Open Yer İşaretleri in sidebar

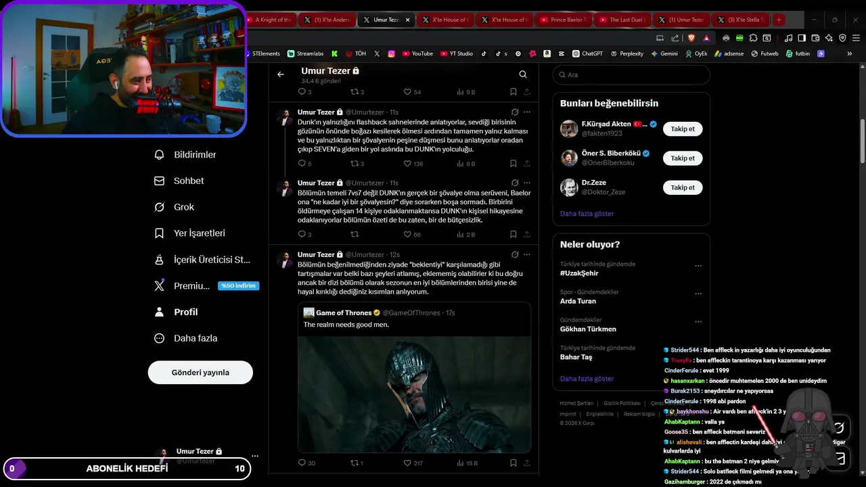point(189,233)
